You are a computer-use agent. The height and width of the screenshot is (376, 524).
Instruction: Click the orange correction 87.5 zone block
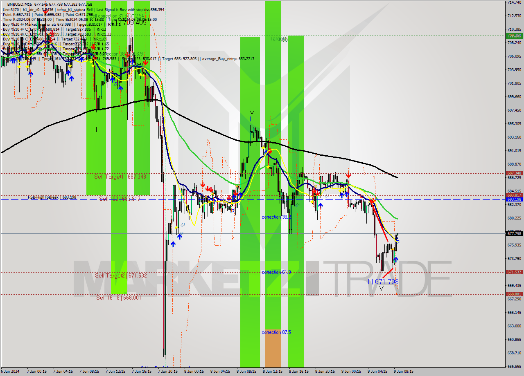(x=273, y=348)
